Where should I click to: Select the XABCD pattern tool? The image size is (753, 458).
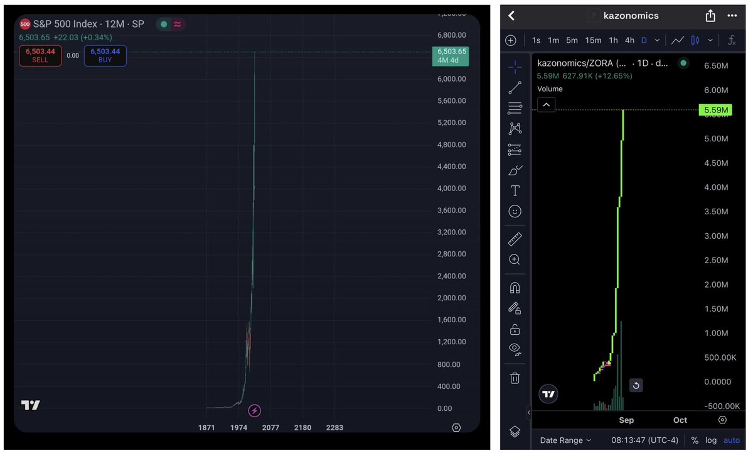(515, 128)
